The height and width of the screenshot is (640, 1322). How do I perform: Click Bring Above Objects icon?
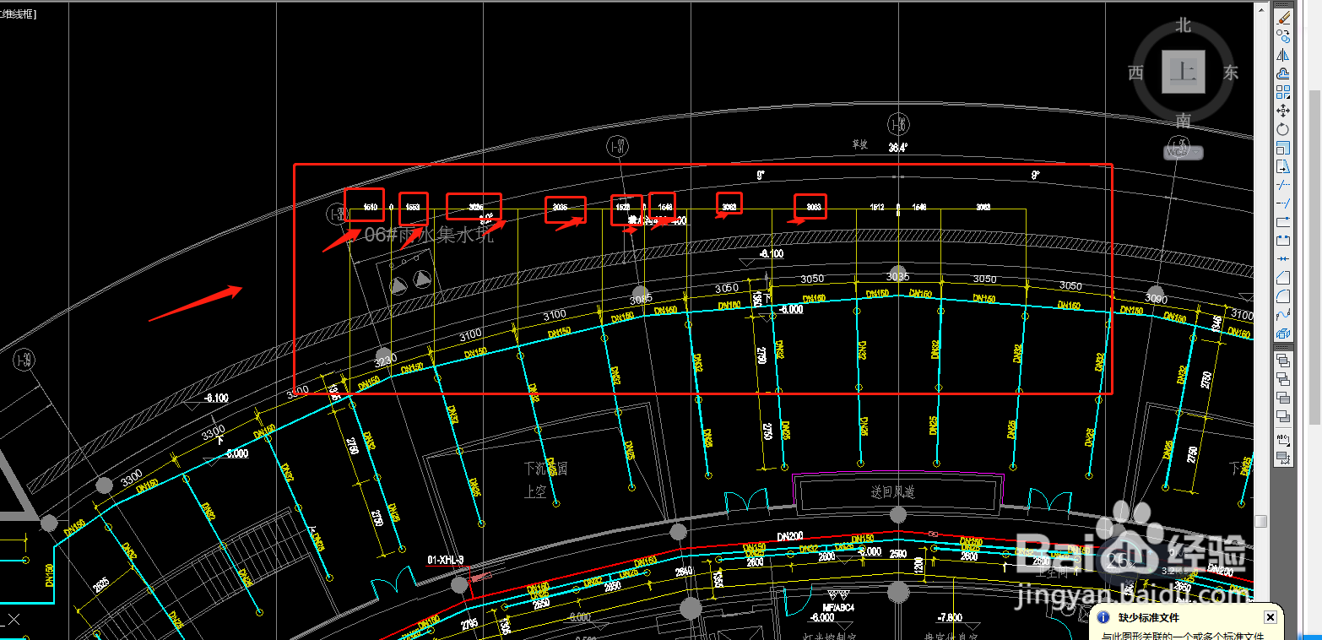(1283, 398)
